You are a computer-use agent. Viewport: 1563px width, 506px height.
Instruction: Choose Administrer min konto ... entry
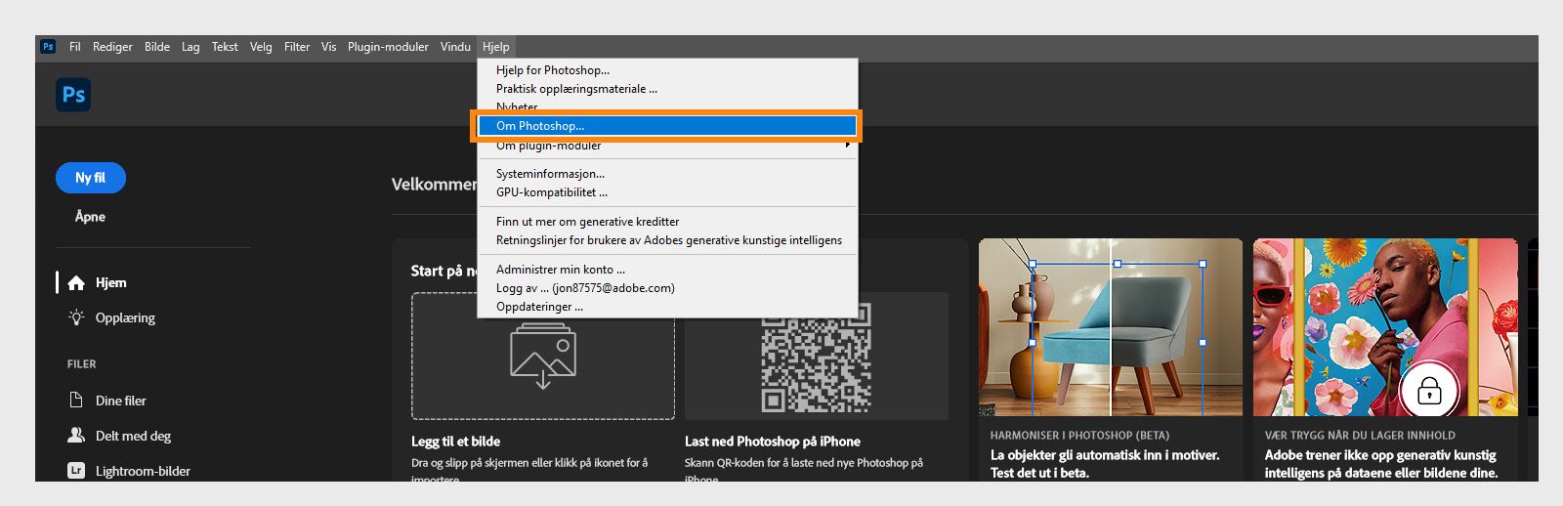click(667, 270)
